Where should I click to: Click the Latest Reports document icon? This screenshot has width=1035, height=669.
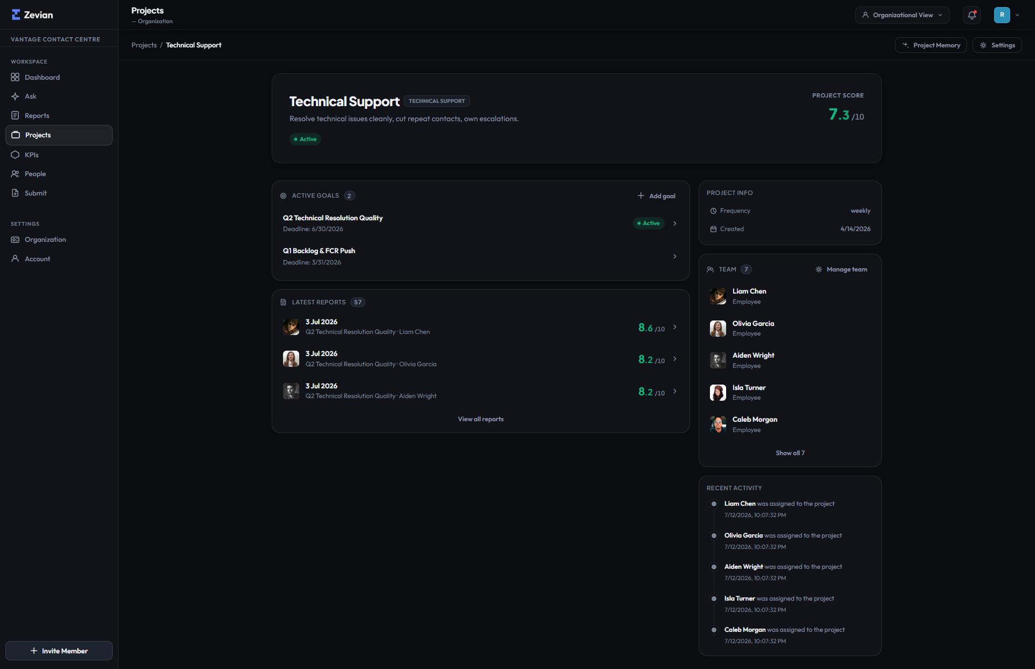[x=283, y=302]
